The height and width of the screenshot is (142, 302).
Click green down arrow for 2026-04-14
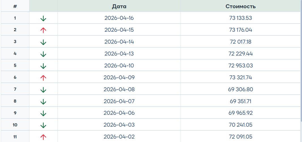coord(43,42)
